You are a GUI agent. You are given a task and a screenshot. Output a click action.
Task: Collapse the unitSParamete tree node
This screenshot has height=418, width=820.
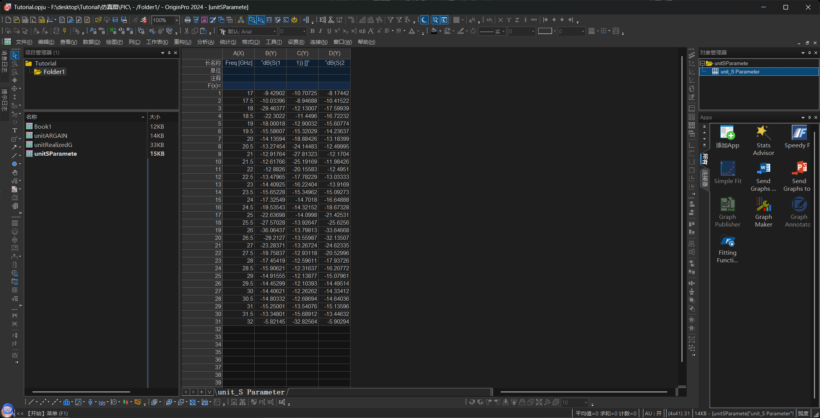click(702, 64)
